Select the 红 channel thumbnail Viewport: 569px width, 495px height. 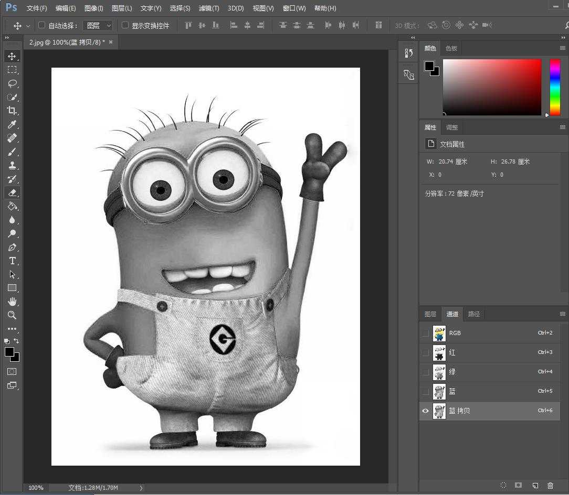(x=439, y=353)
